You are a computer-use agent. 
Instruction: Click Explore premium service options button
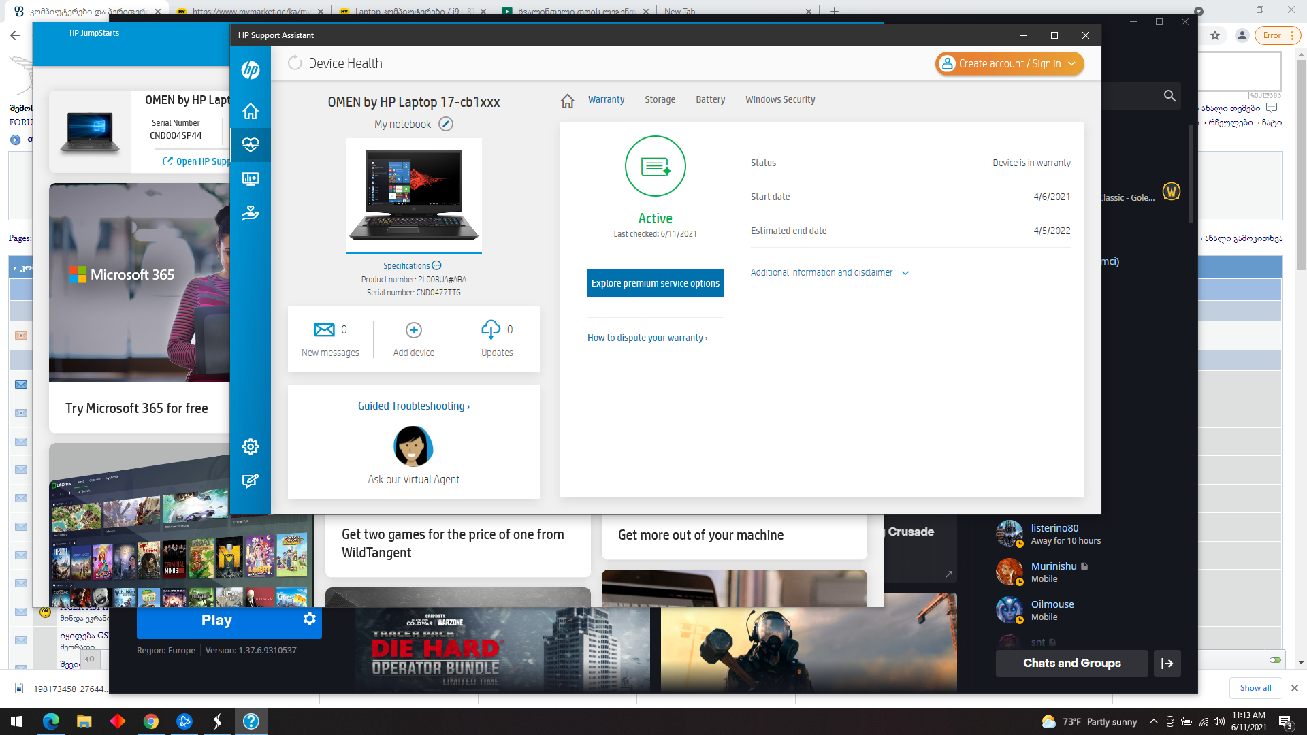point(655,283)
